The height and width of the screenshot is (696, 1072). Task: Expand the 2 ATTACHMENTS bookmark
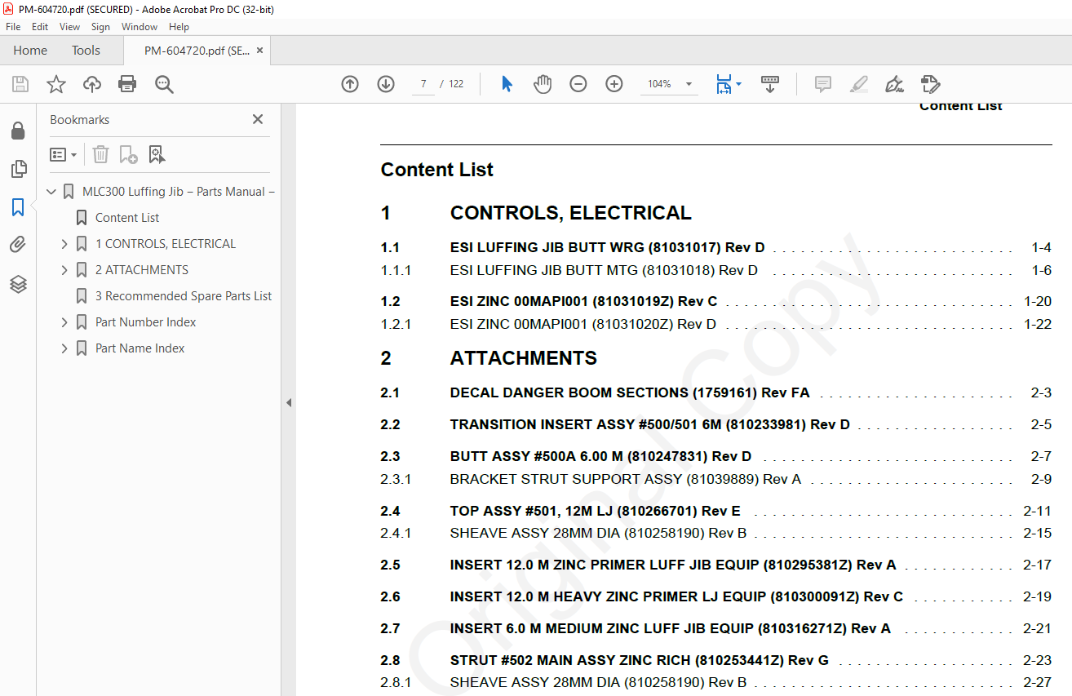pos(64,270)
